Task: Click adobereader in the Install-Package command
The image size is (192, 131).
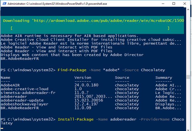Action: tap(123, 119)
